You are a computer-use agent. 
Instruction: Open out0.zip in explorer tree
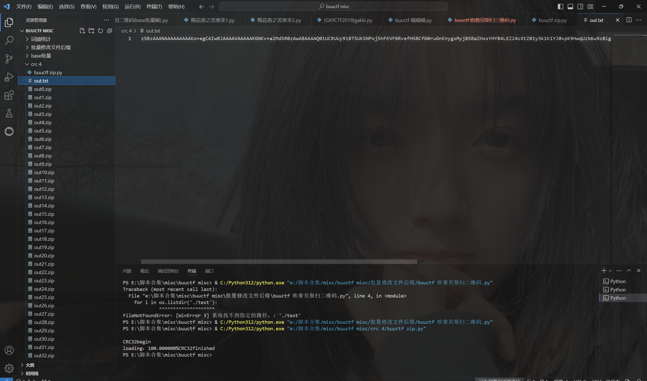coord(67,89)
